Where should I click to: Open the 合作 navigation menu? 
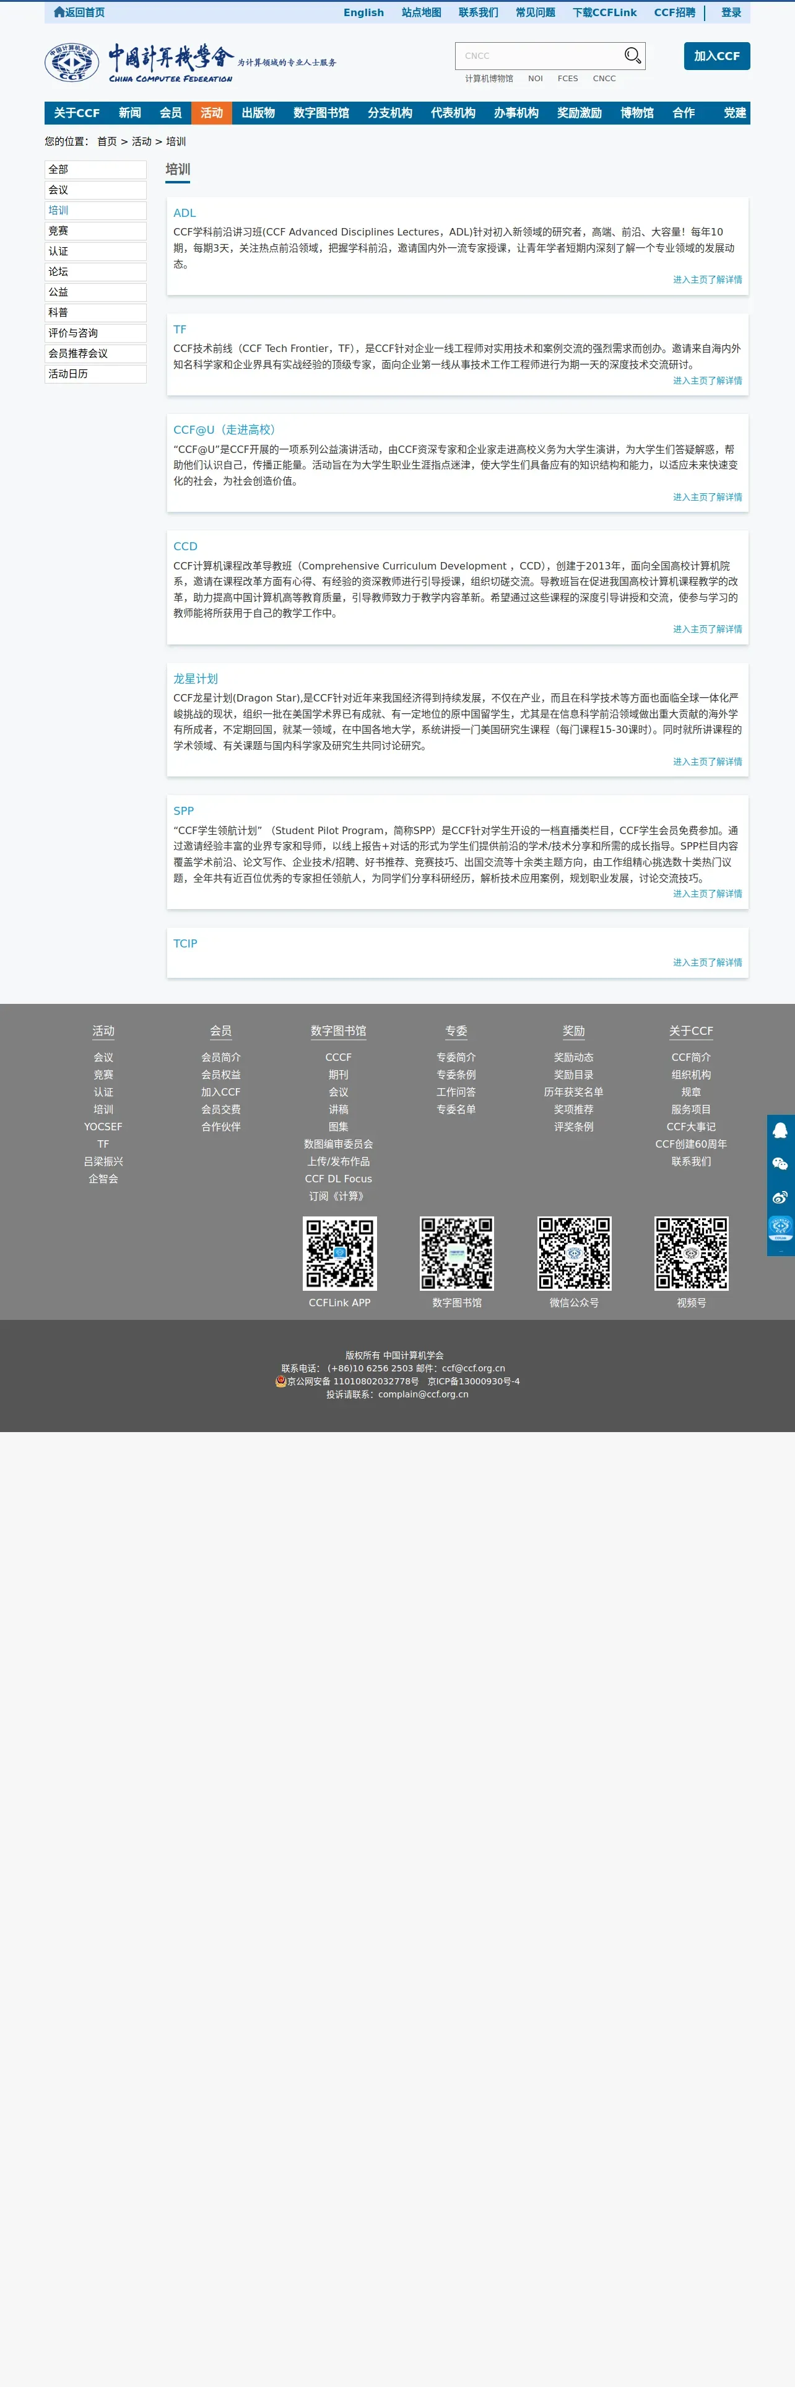pyautogui.click(x=684, y=113)
